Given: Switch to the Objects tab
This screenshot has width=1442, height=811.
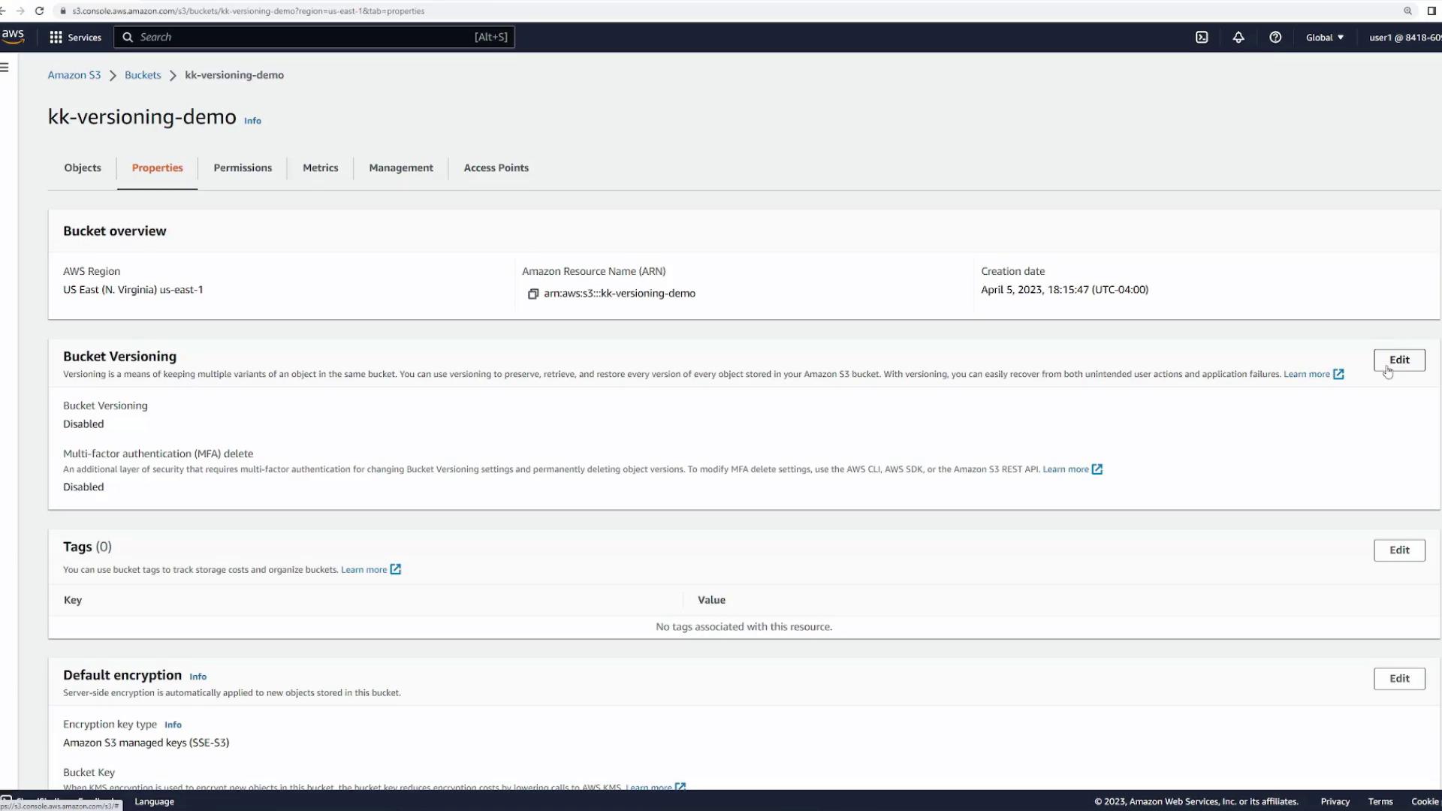Looking at the screenshot, I should coord(83,168).
